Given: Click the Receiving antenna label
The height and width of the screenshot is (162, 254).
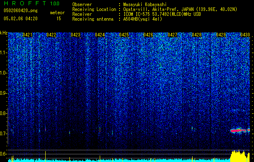Looking at the screenshot, I should click(x=93, y=19).
